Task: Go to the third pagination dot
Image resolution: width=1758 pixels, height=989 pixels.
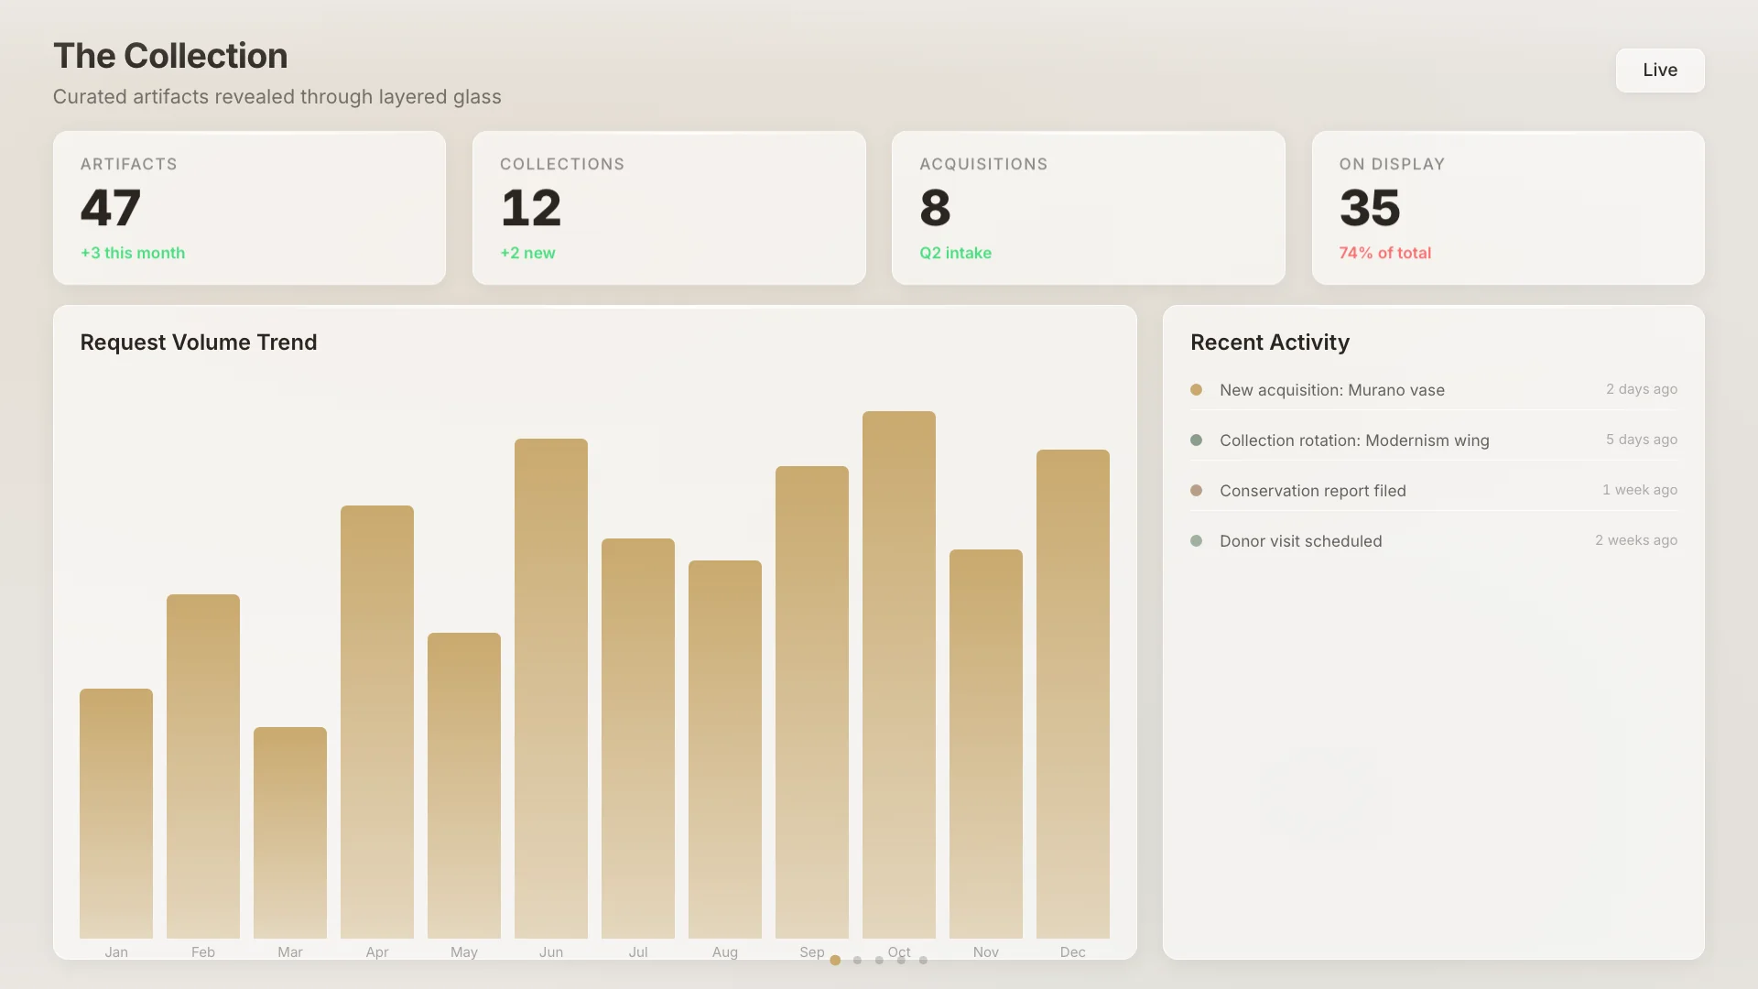Action: (x=879, y=961)
